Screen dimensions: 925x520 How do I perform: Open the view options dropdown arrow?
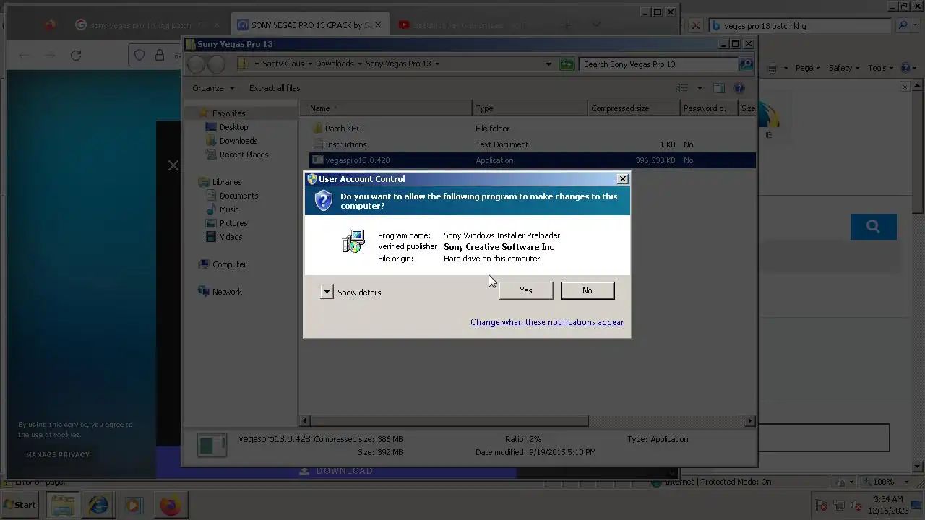tap(700, 88)
